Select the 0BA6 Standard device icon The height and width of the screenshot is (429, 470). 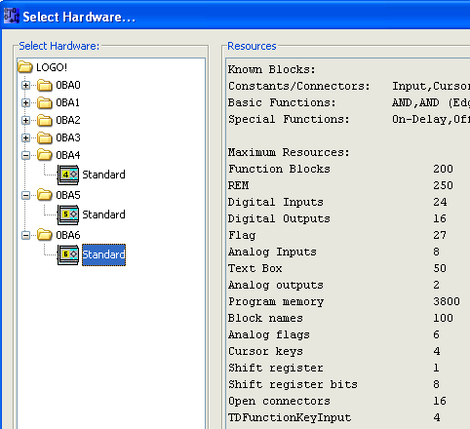68,254
